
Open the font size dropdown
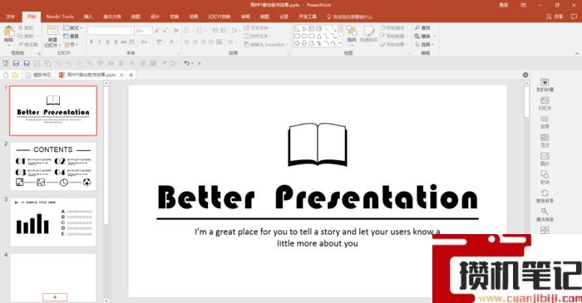tap(149, 31)
